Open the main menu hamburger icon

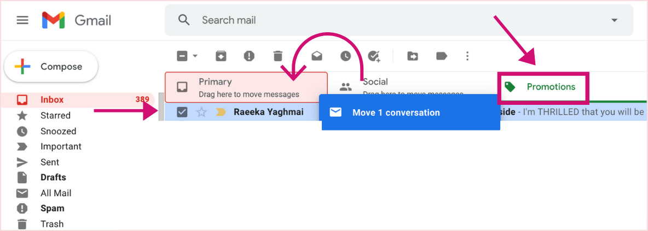[22, 20]
